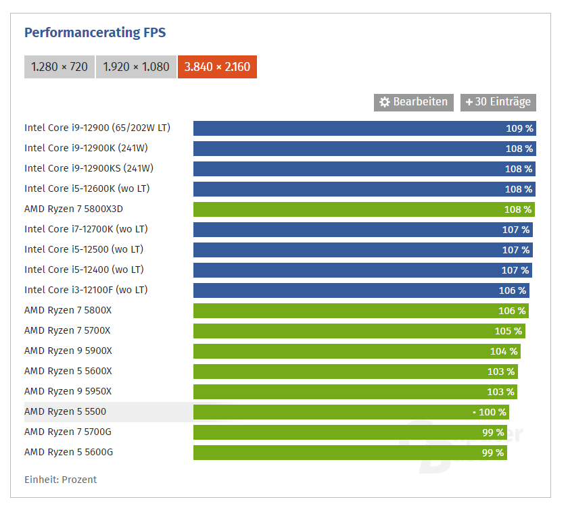The image size is (568, 510).
Task: Select the AMD Ryzen 7 5700G label
Action: pos(68,432)
